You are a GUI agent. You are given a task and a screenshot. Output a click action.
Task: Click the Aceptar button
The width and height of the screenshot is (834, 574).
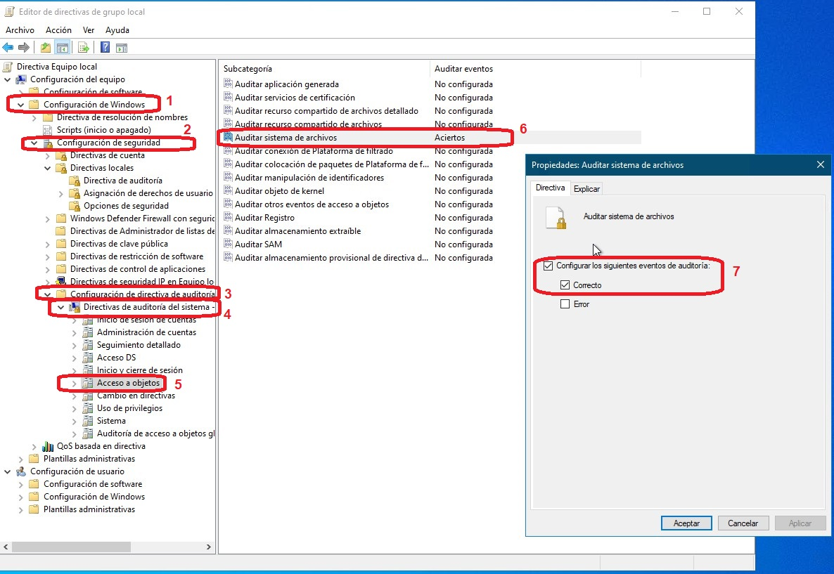click(686, 523)
